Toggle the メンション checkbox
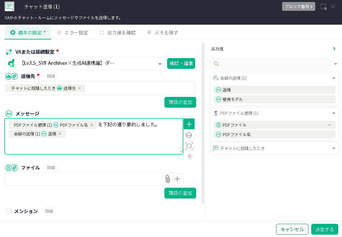This screenshot has width=342, height=237. [x=9, y=211]
